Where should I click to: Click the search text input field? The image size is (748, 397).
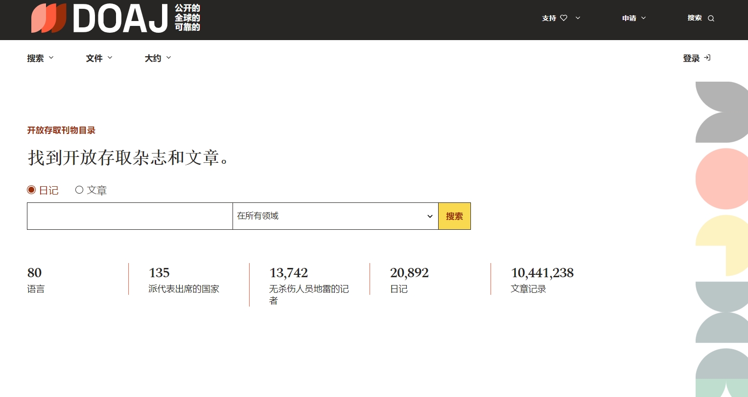point(130,216)
